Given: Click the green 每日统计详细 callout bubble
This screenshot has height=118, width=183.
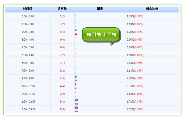Looking at the screenshot, I should pos(101,34).
